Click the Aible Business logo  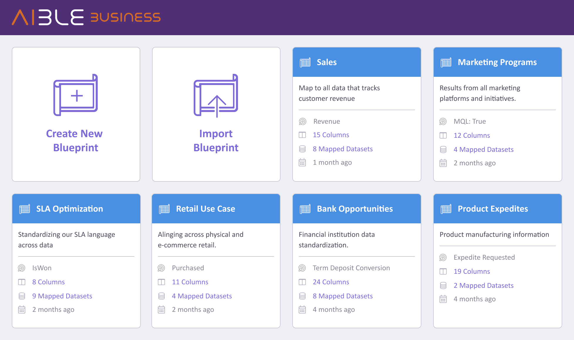coord(86,17)
